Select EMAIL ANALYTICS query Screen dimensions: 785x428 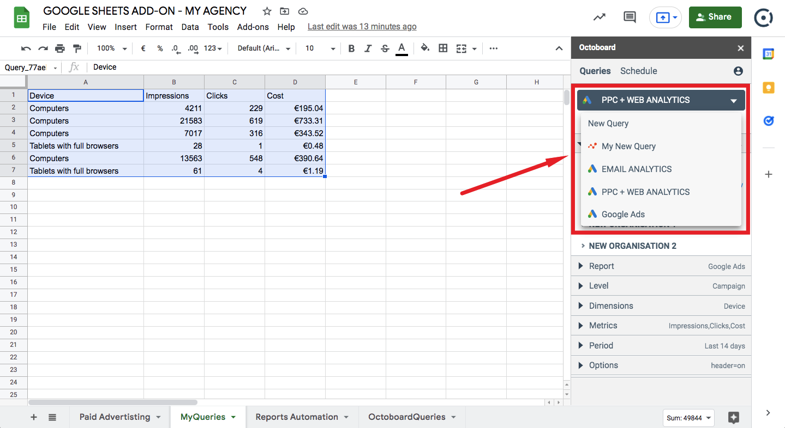pos(661,169)
